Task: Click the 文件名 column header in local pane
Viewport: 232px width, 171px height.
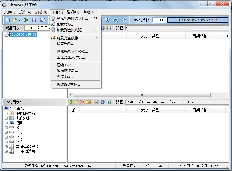Action: click(75, 110)
